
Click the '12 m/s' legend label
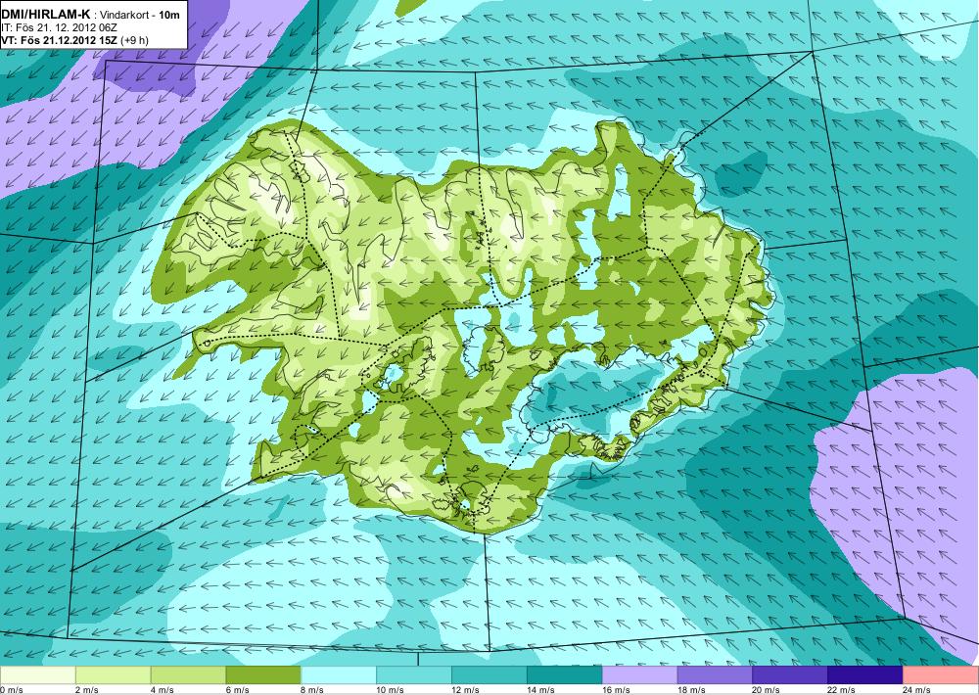[466, 690]
